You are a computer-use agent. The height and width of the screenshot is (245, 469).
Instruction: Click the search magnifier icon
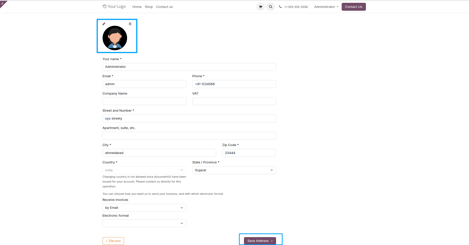(270, 7)
